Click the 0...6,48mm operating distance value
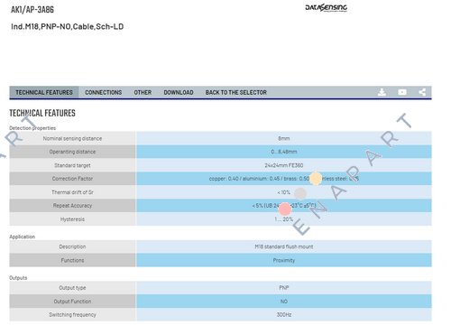 (284, 152)
